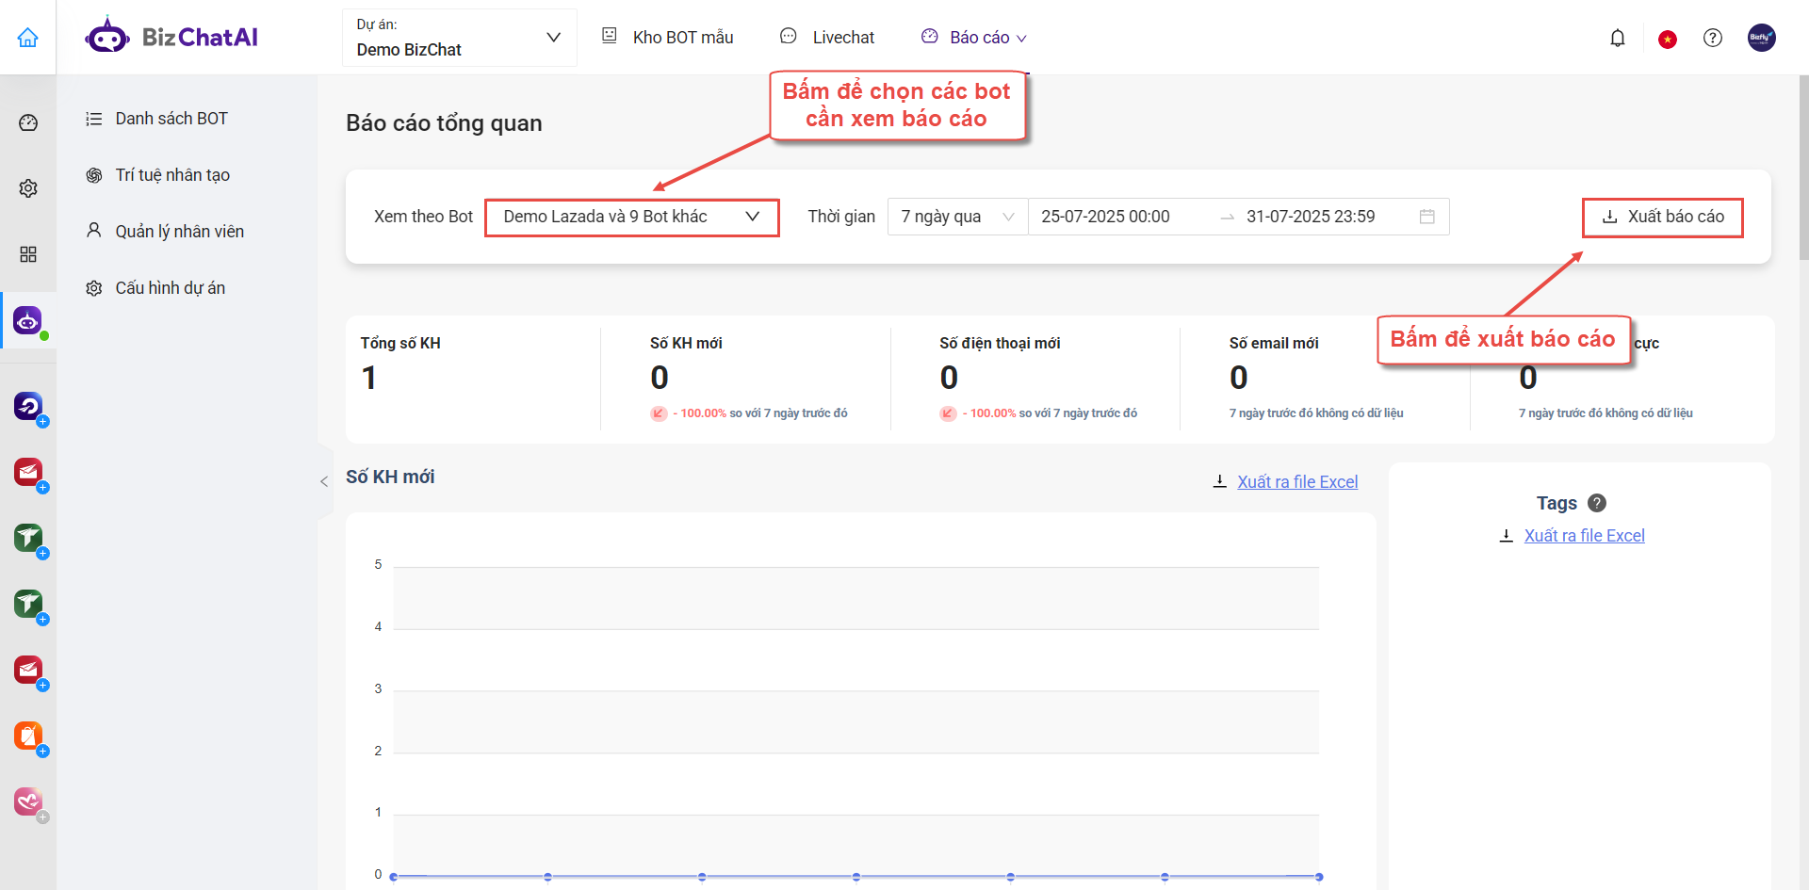The width and height of the screenshot is (1809, 890).
Task: Open the Báo cáo menu
Action: point(974,38)
